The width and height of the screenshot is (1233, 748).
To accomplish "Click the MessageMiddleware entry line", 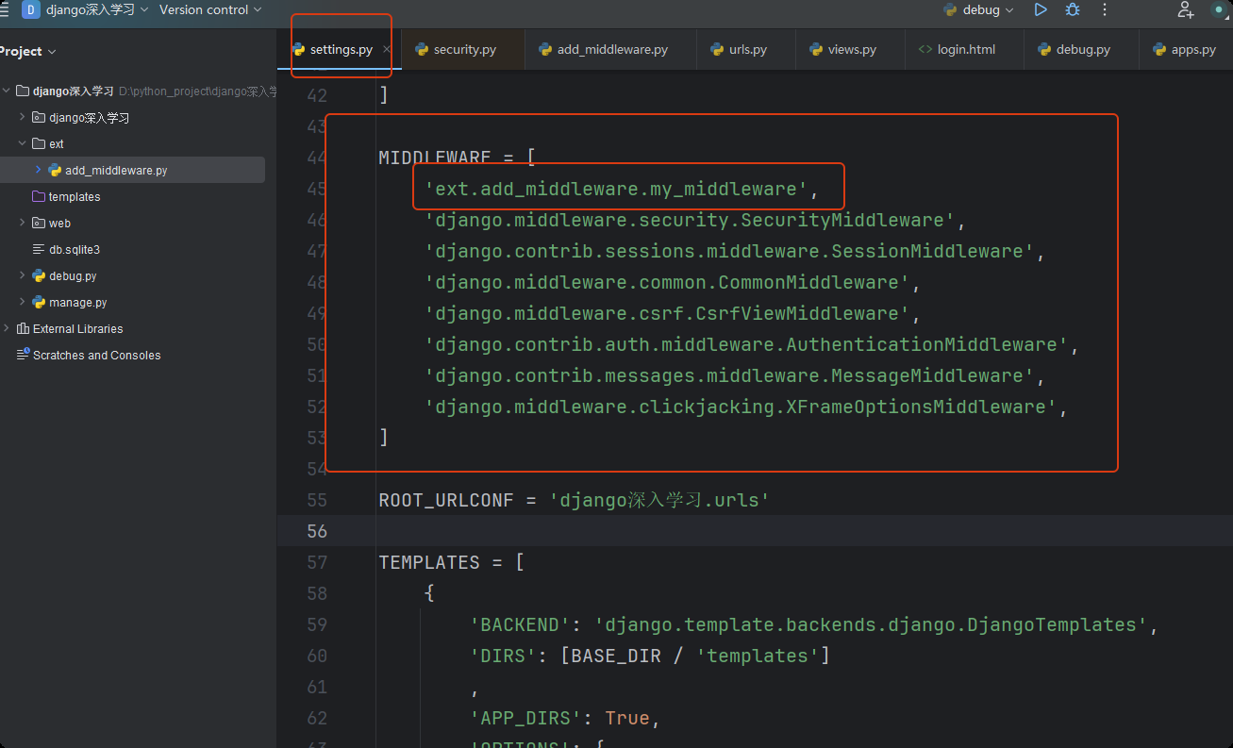I will point(730,375).
